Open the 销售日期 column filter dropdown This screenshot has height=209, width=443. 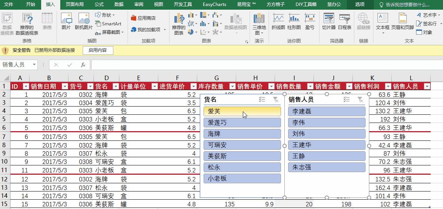coord(65,87)
